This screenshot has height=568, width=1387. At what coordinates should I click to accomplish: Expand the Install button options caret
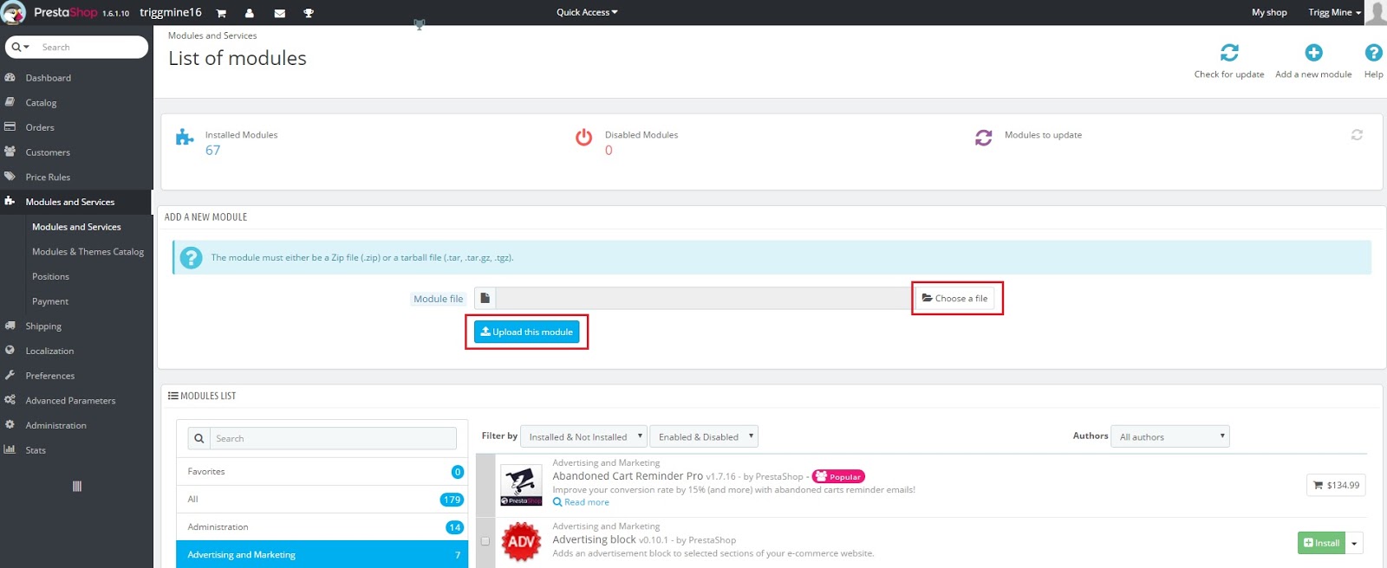(1354, 543)
